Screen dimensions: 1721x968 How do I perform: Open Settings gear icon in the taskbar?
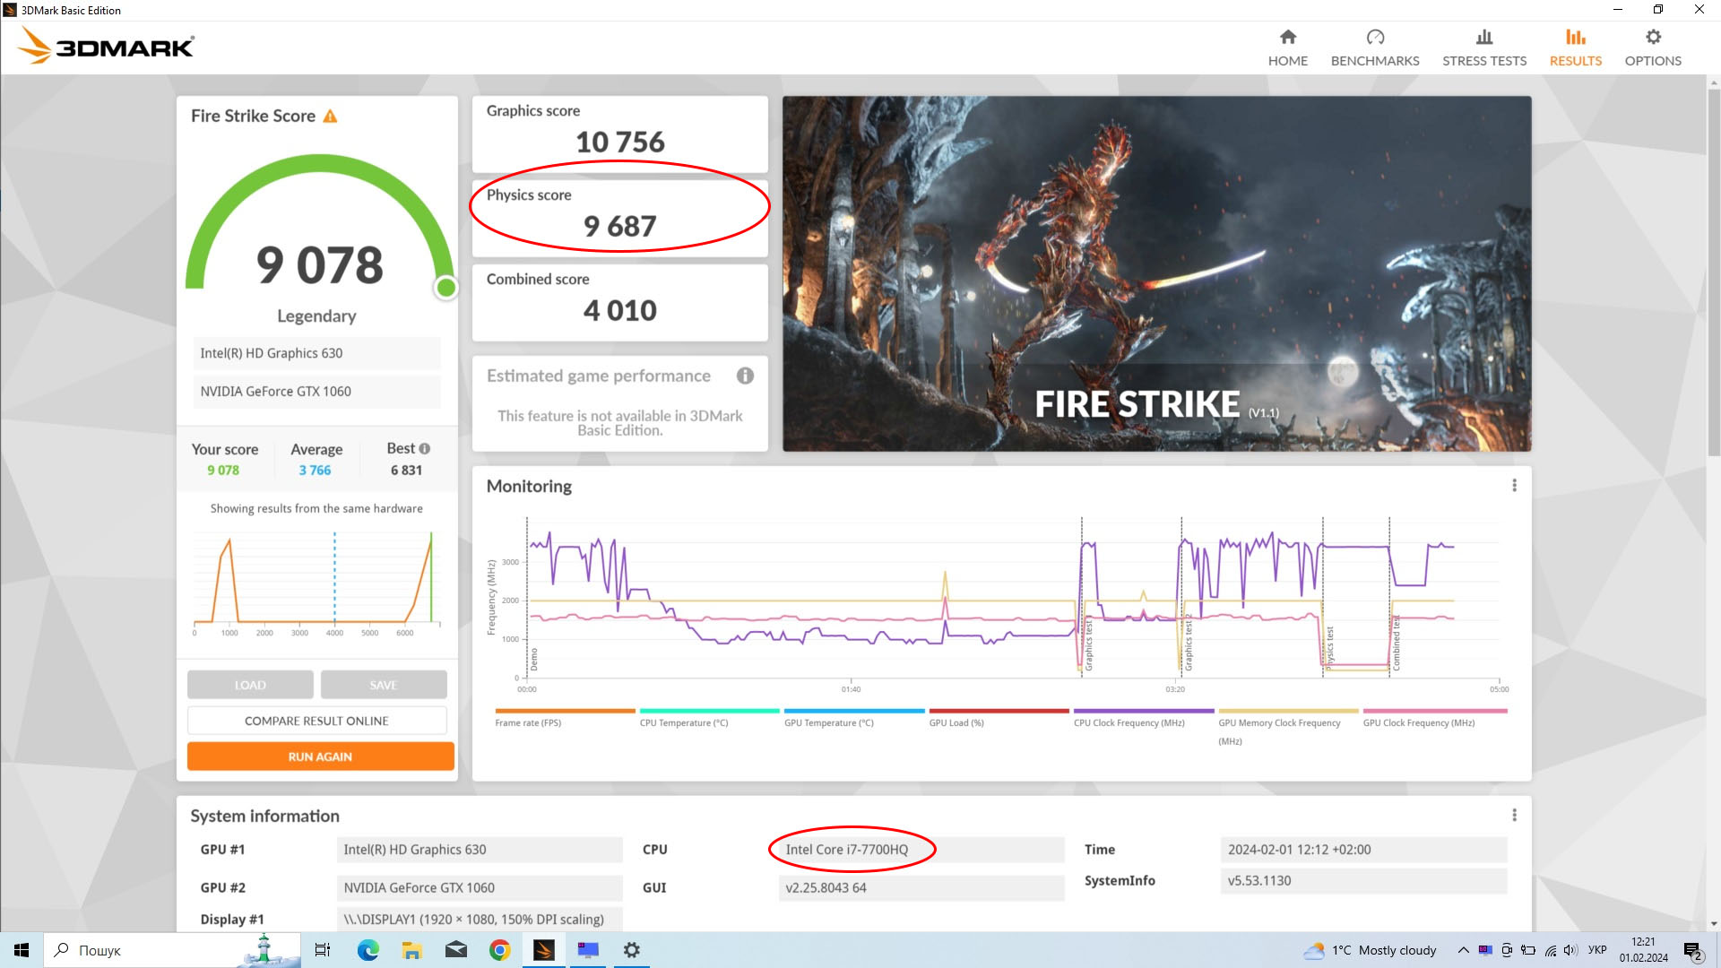(631, 950)
